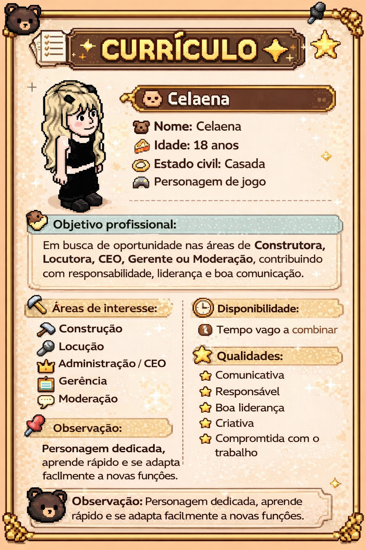Image resolution: width=366 pixels, height=550 pixels.
Task: Select the star beside Comunicativa
Action: (x=206, y=376)
